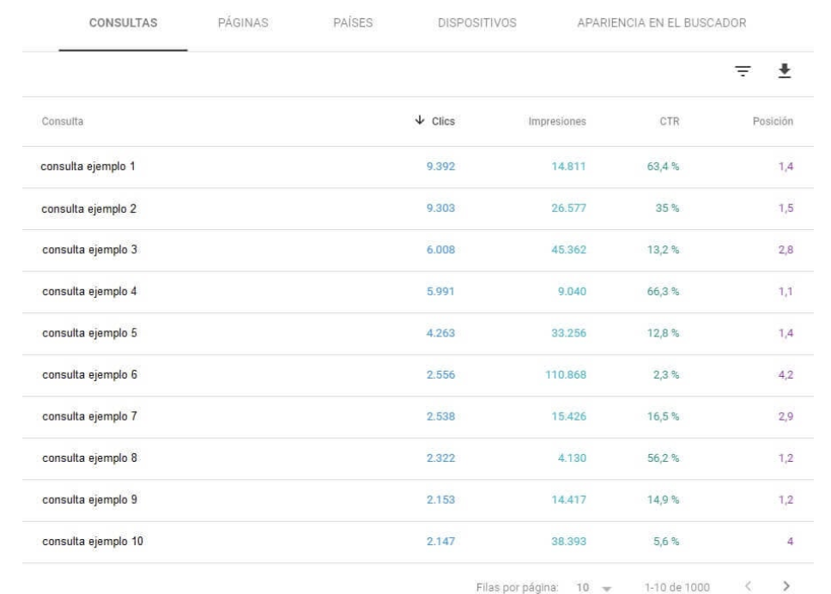Select the Consultas tab

(x=123, y=22)
